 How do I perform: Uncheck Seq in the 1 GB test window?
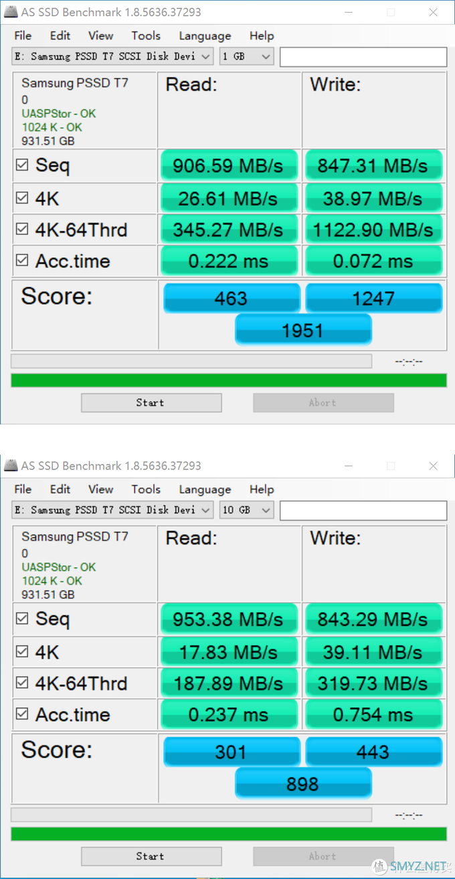[x=23, y=165]
